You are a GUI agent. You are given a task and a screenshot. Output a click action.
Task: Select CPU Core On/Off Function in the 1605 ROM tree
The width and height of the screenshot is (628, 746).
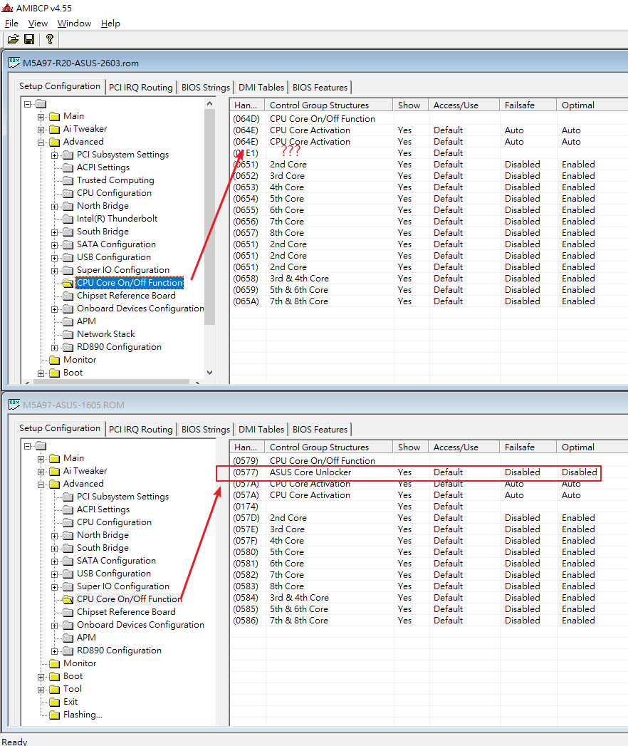click(x=130, y=599)
